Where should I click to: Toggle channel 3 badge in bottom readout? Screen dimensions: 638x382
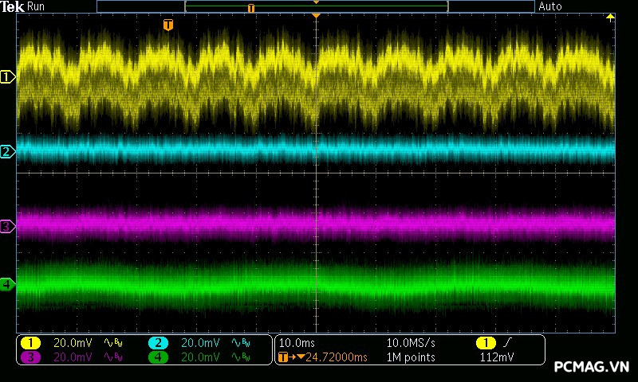tap(30, 357)
